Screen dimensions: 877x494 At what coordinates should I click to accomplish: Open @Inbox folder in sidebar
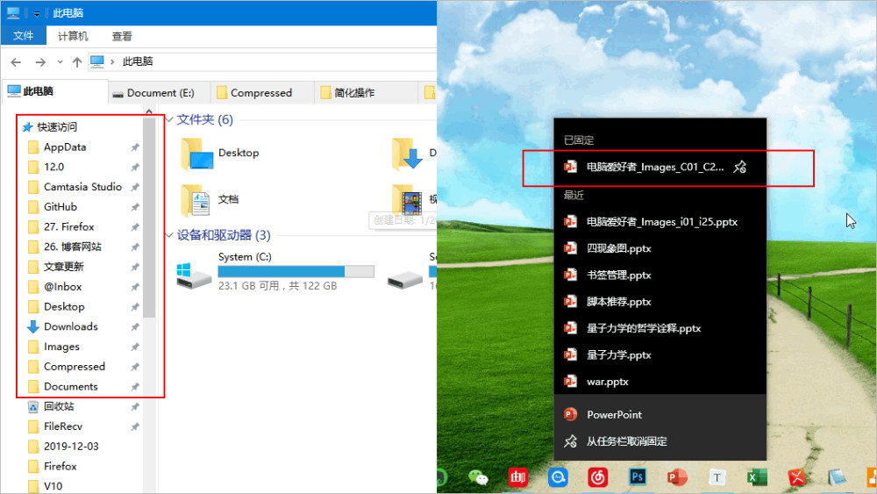click(62, 286)
